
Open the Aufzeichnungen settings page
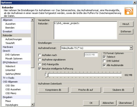click(14, 39)
